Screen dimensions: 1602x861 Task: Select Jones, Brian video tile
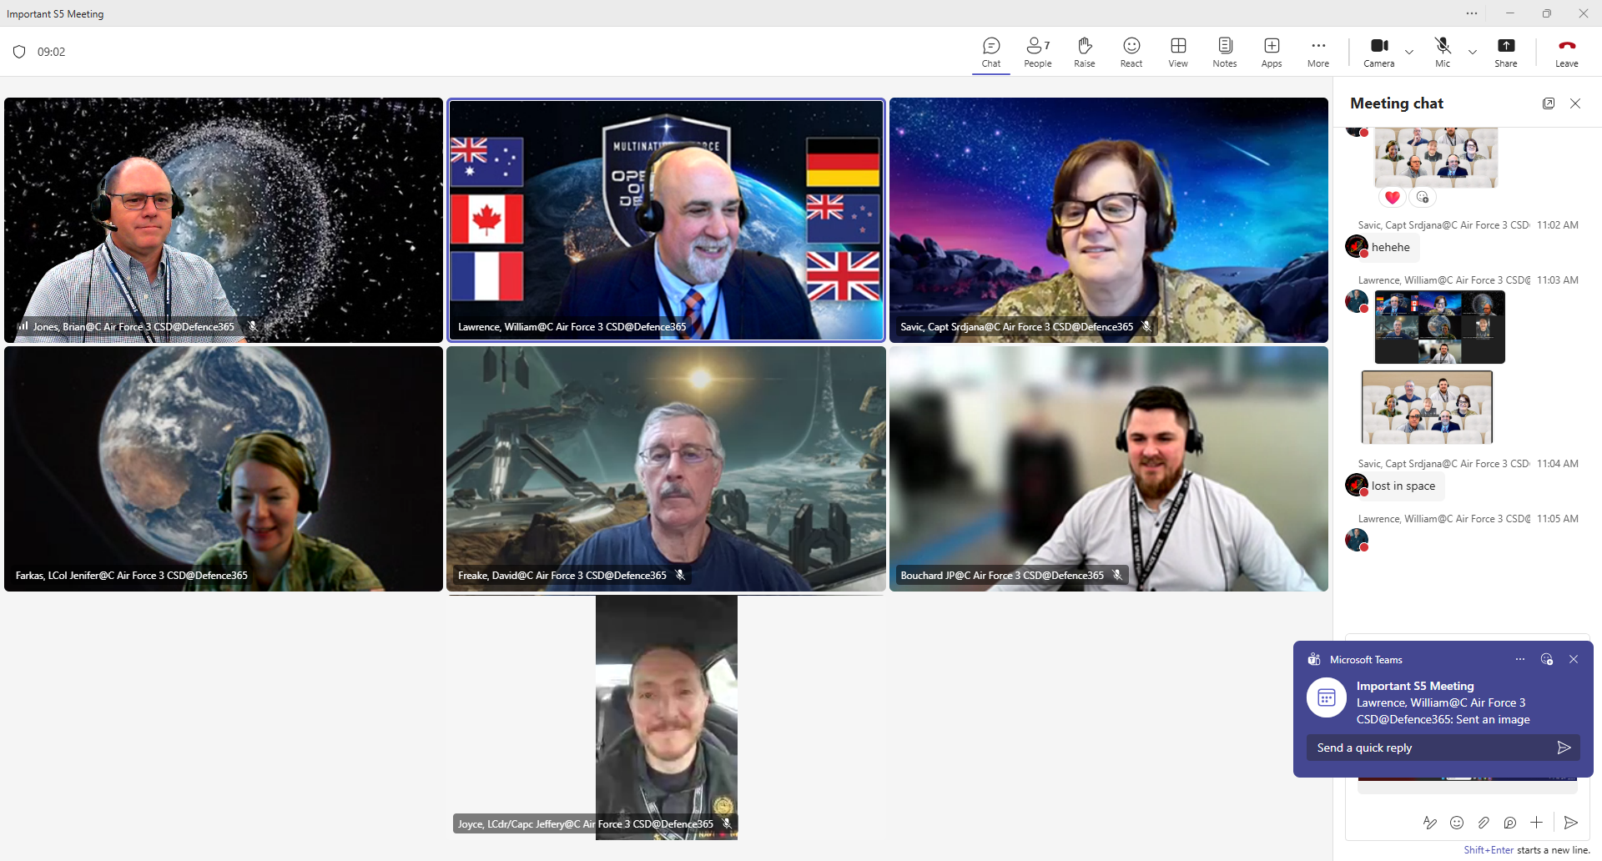pos(224,220)
